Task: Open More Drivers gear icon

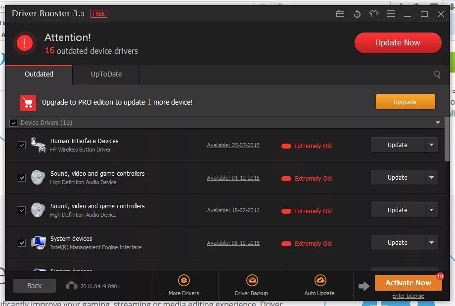Action: (x=183, y=280)
